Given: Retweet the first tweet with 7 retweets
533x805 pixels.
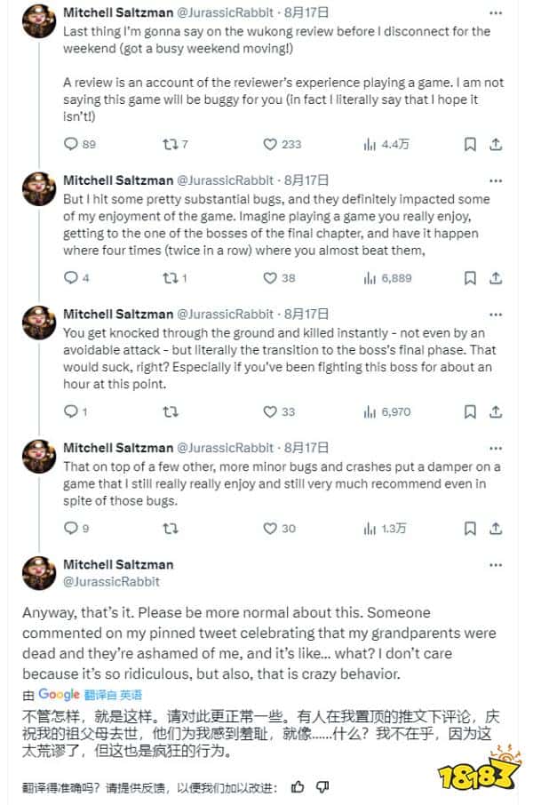Looking at the screenshot, I should pyautogui.click(x=171, y=144).
